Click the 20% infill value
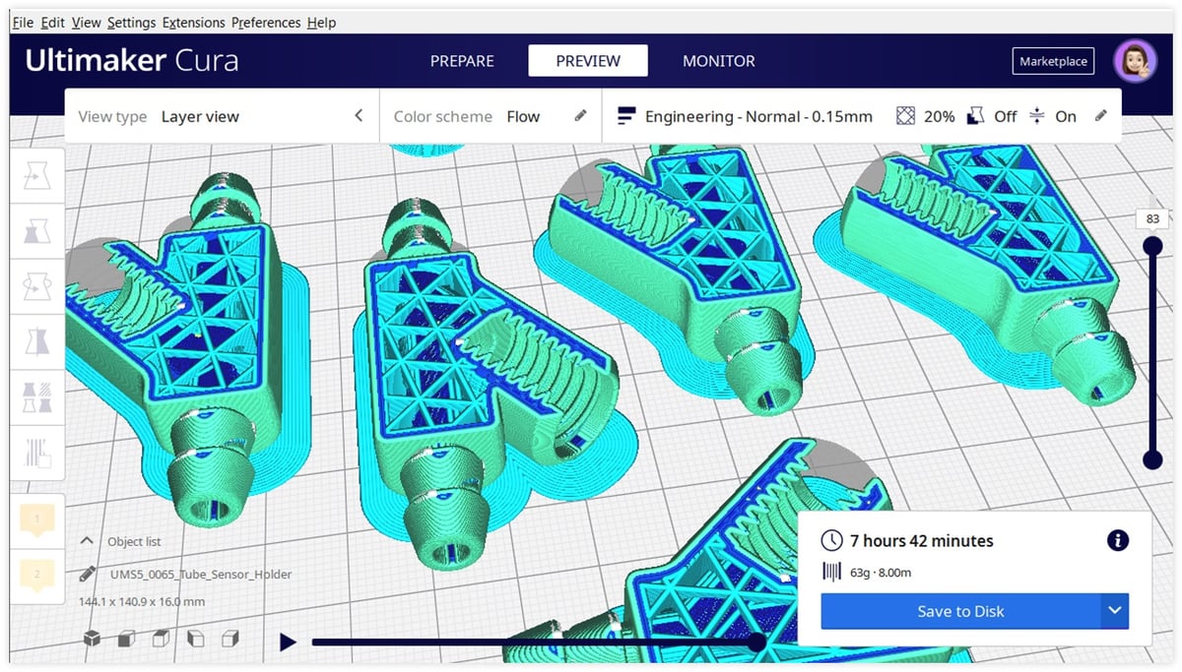This screenshot has height=672, width=1182. pyautogui.click(x=939, y=116)
